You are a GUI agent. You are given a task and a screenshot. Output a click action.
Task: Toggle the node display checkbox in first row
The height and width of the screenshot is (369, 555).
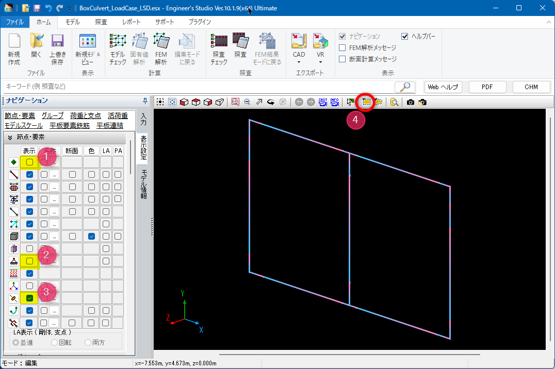pos(30,162)
